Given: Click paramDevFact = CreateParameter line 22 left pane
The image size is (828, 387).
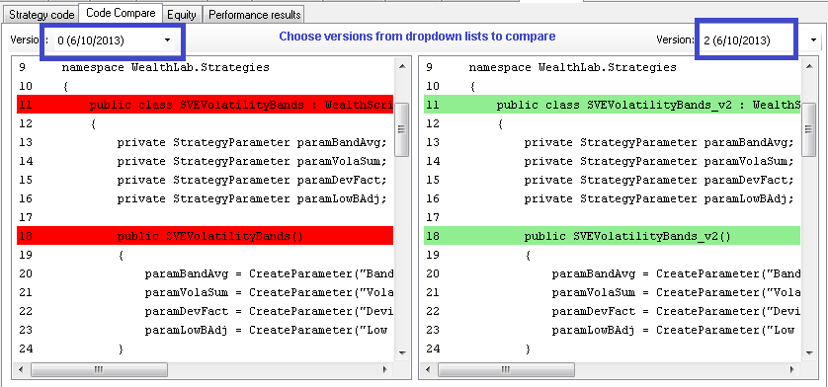Looking at the screenshot, I should [x=270, y=311].
